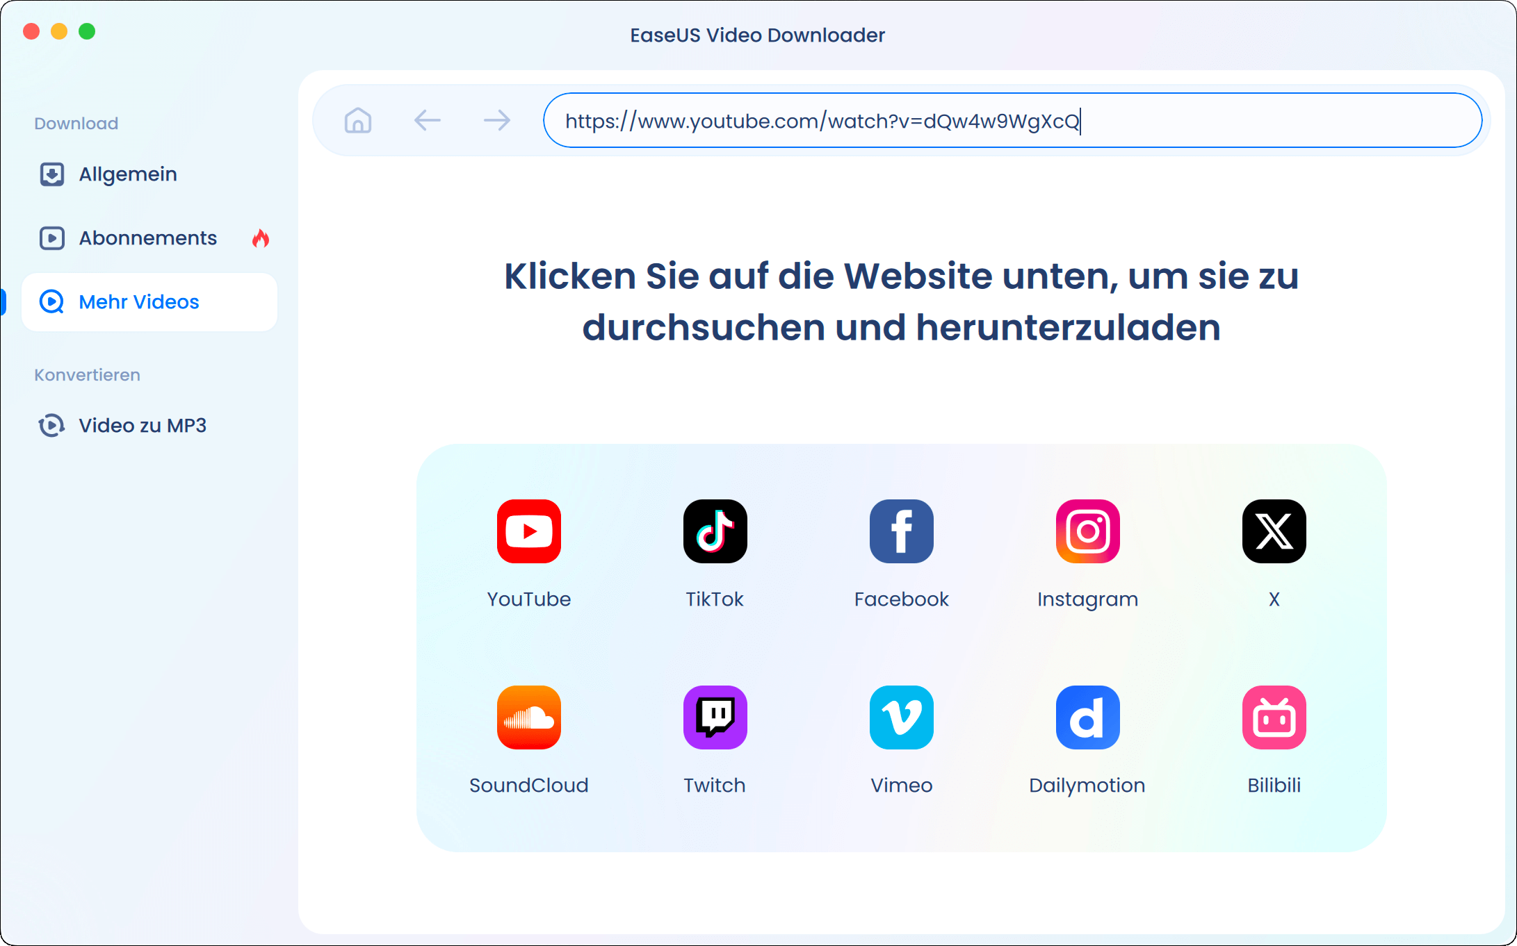Screen dimensions: 1517x946
Task: Select the Instagram platform icon
Action: click(1086, 530)
